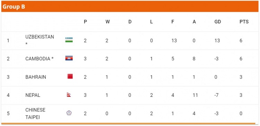Click Cambodia's points value 6
260x126 pixels.
[x=241, y=59]
